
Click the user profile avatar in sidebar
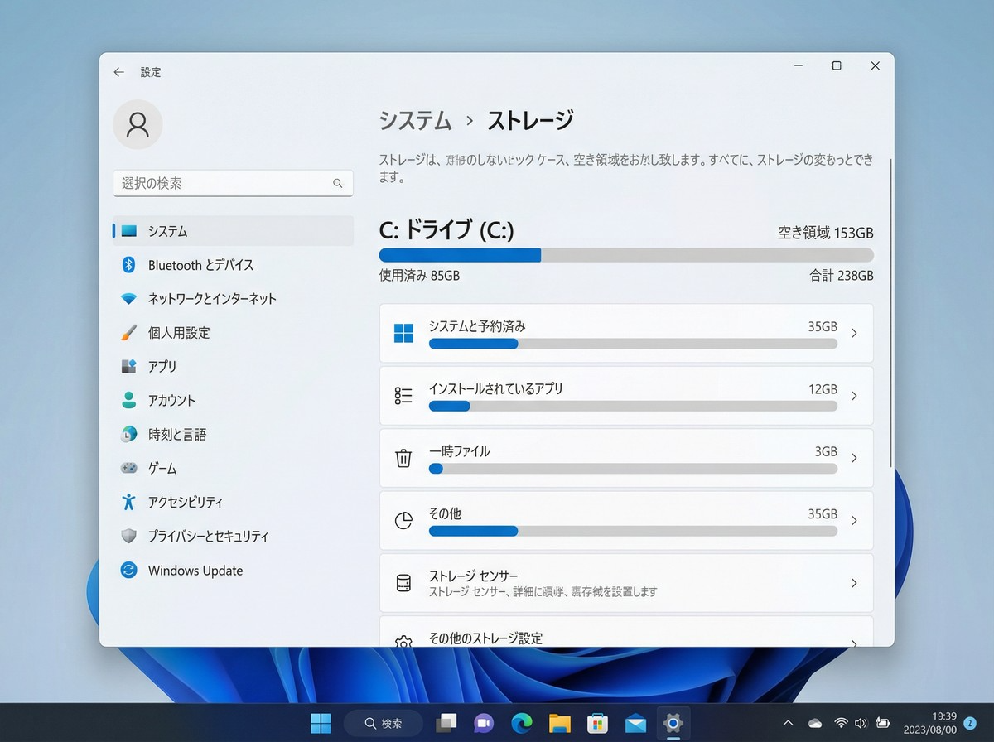click(138, 124)
